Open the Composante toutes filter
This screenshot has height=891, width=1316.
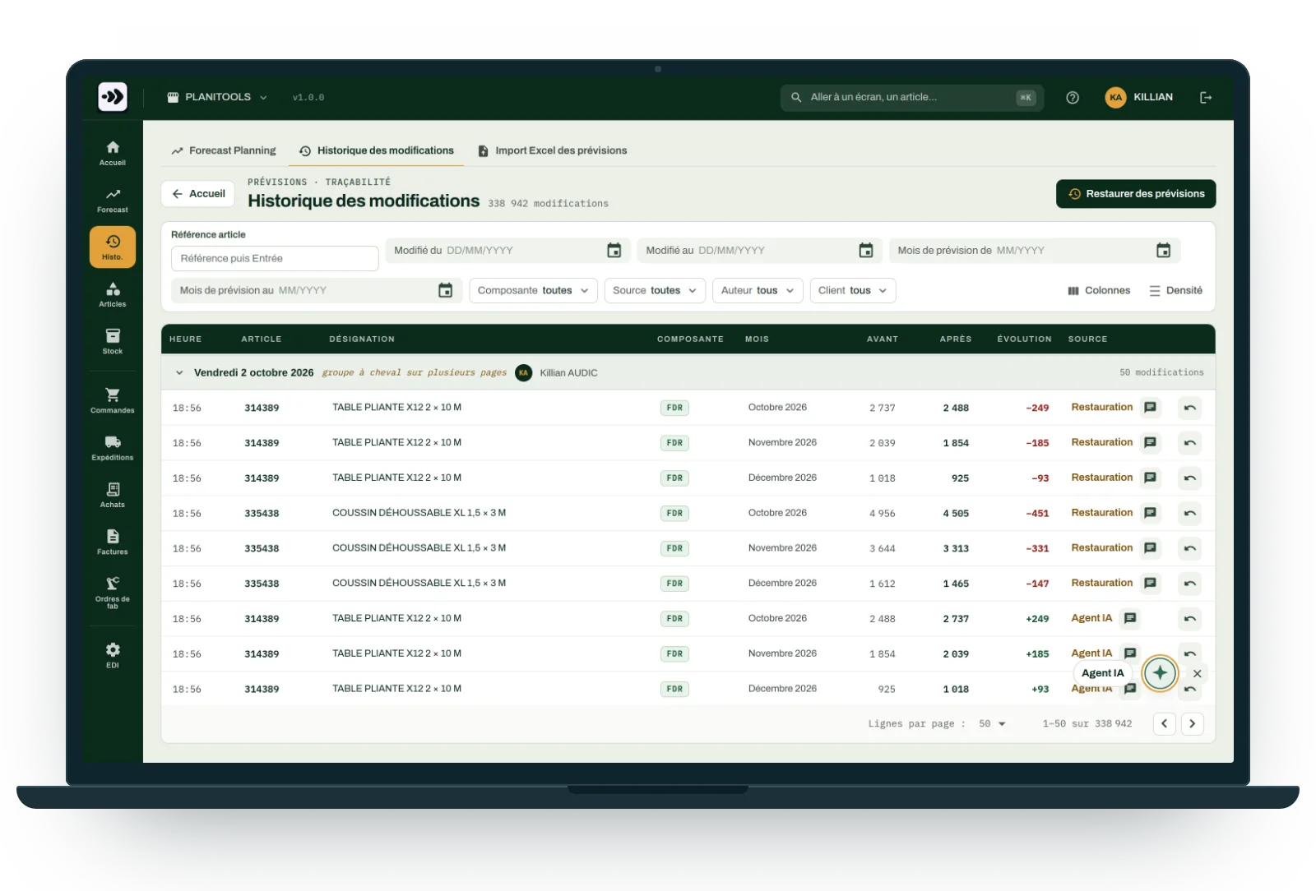[533, 290]
